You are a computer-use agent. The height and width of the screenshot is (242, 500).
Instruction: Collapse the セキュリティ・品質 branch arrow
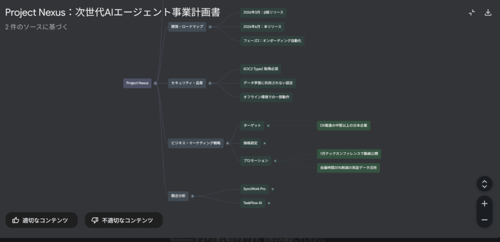coord(210,83)
